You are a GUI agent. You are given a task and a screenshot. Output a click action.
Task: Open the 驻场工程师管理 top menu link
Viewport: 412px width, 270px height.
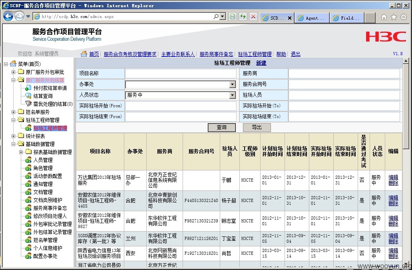tap(255, 54)
